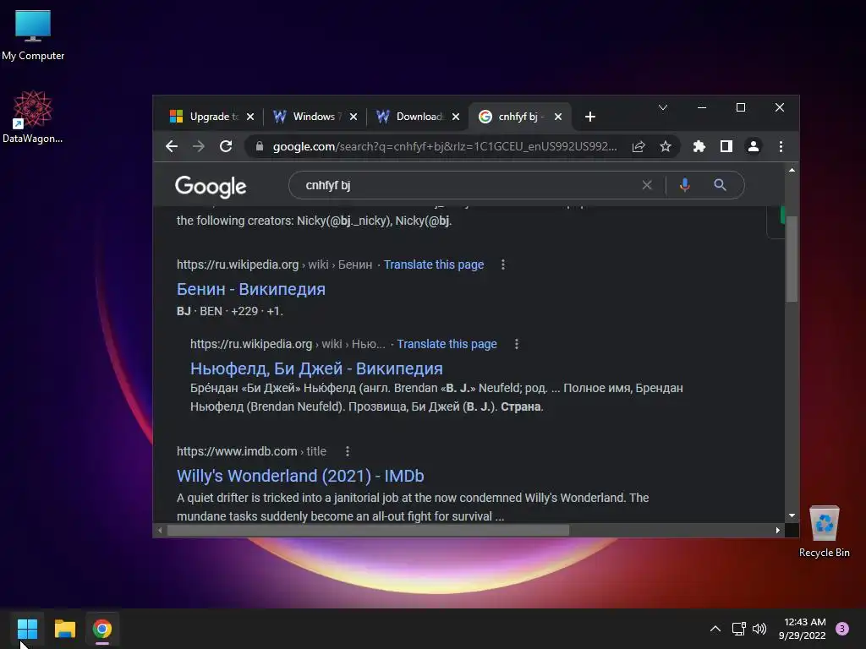Open more options for the Бенин result
866x649 pixels.
(502, 265)
